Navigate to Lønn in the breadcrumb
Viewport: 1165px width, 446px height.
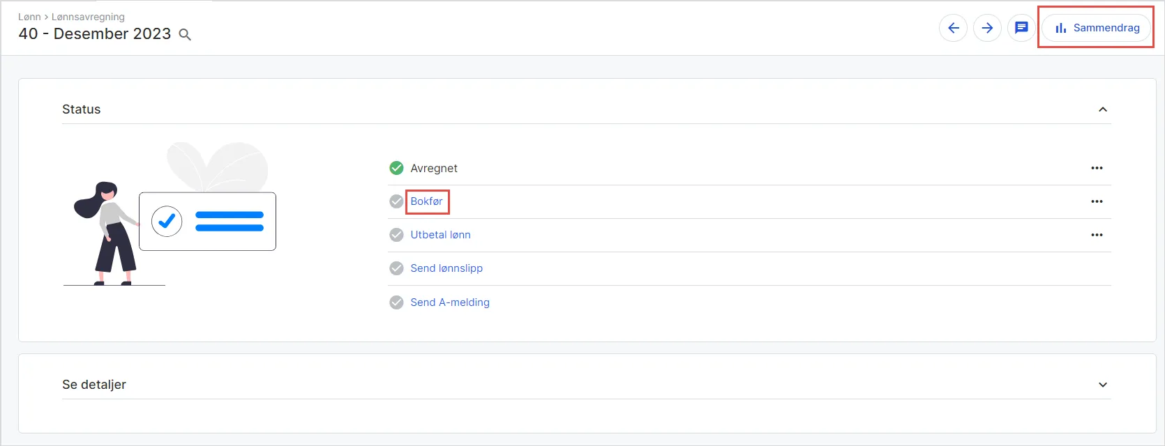(x=29, y=17)
